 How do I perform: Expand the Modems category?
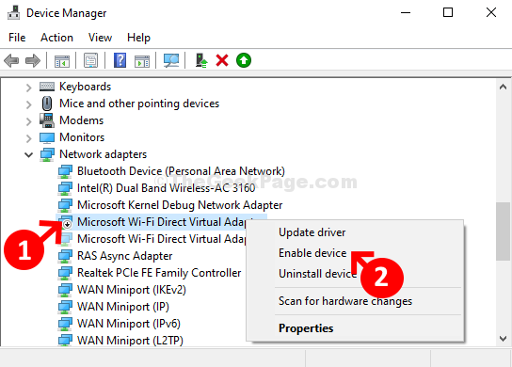(x=29, y=121)
